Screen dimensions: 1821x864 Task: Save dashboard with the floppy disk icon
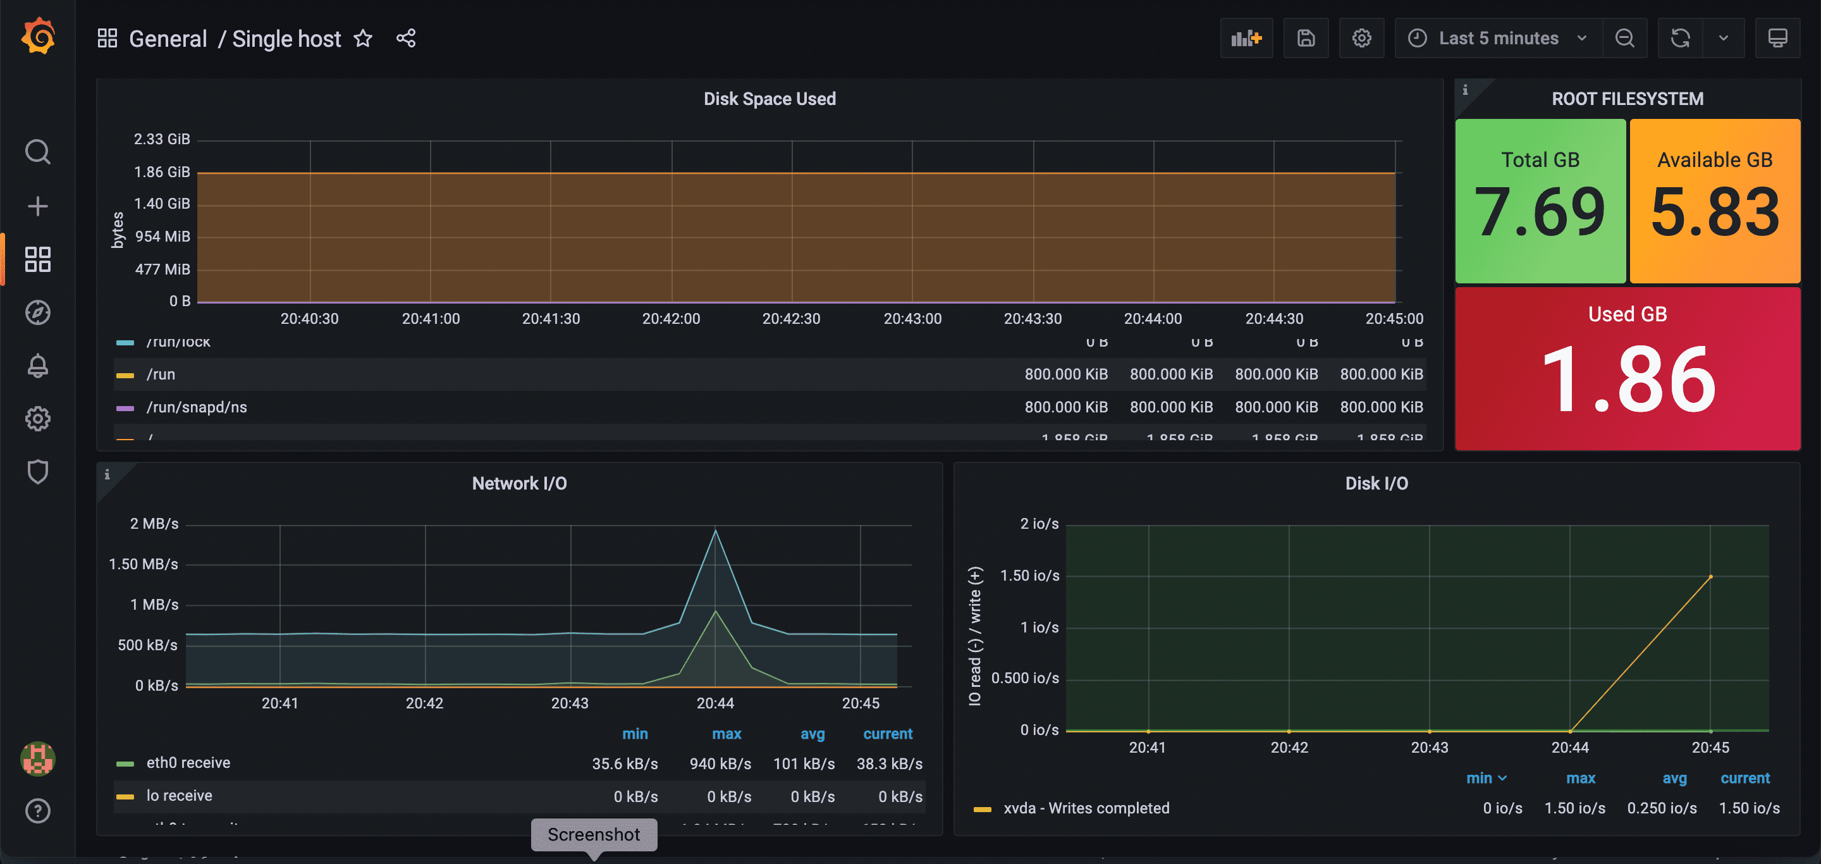(x=1306, y=38)
